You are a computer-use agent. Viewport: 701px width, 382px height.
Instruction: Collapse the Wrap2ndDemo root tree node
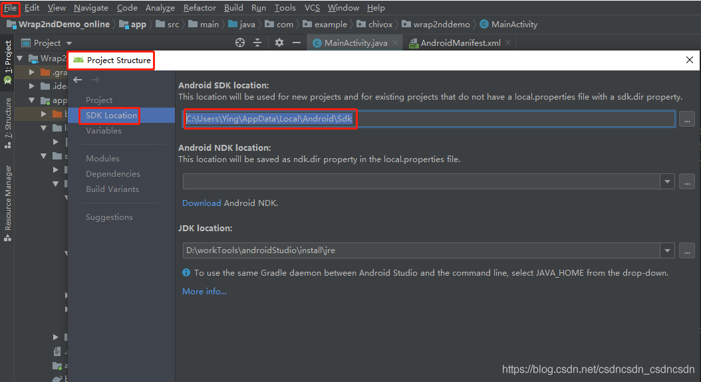[20, 58]
